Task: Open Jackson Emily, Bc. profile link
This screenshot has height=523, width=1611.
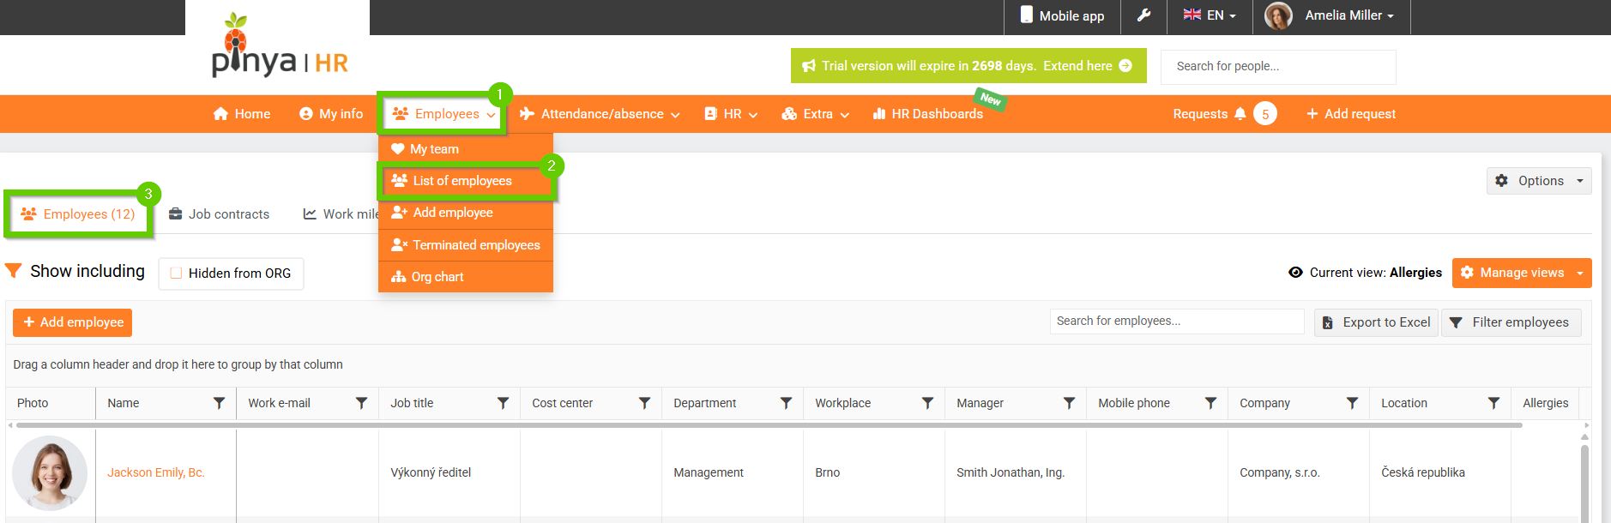Action: [156, 472]
